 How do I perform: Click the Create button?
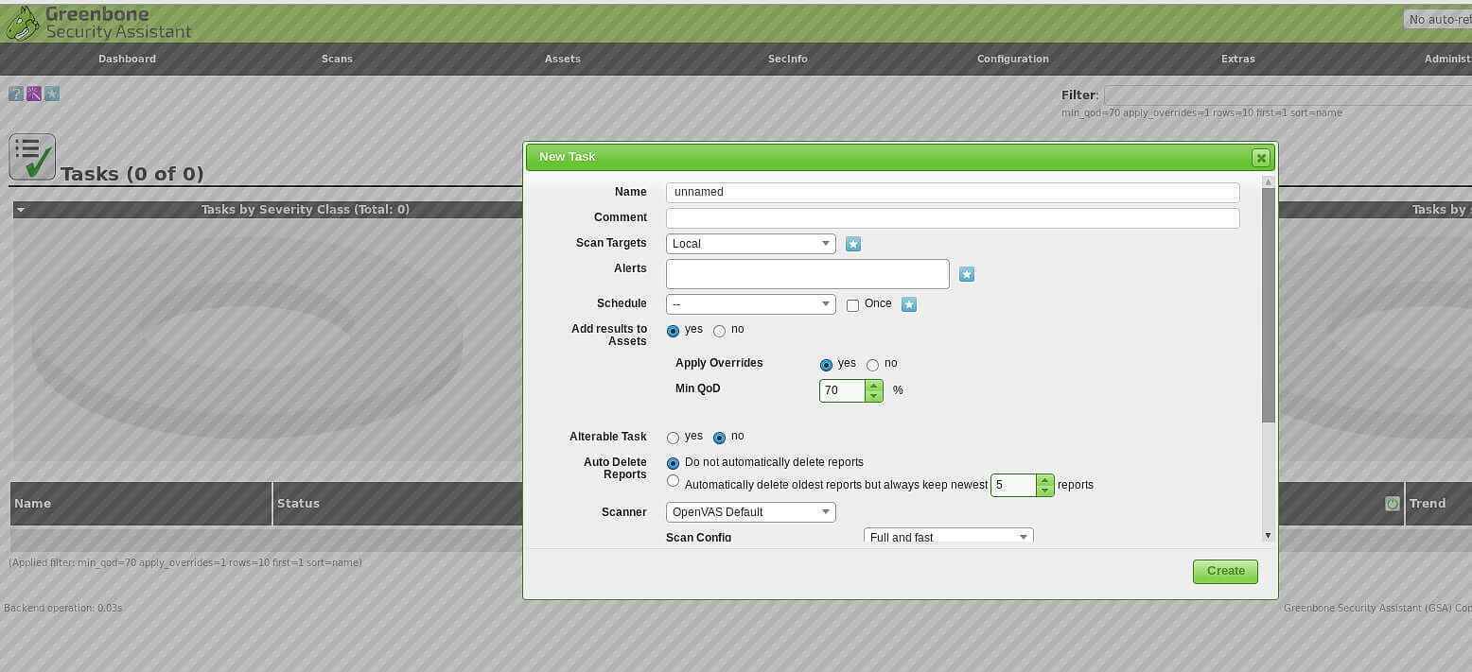pyautogui.click(x=1224, y=571)
